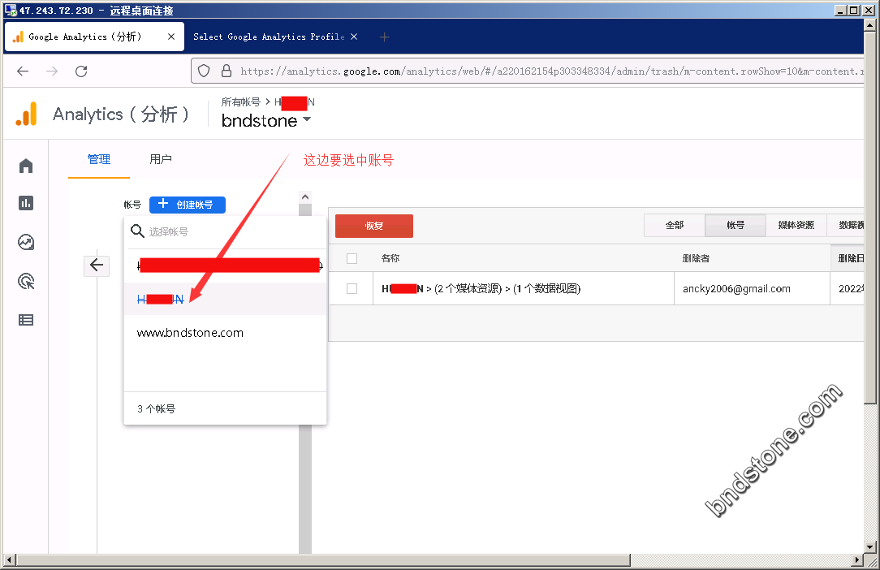Click the ancky2006@gmail.com cell
The image size is (880, 570).
(736, 288)
